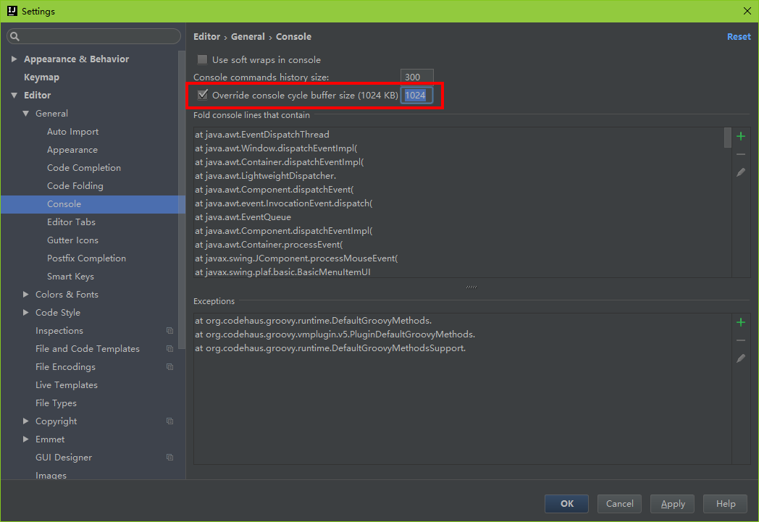Open the Code Folding settings page
This screenshot has height=522, width=759.
pyautogui.click(x=75, y=186)
